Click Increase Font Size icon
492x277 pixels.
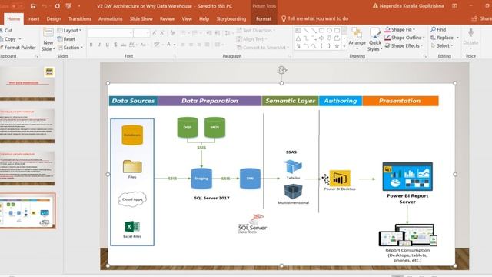point(154,32)
